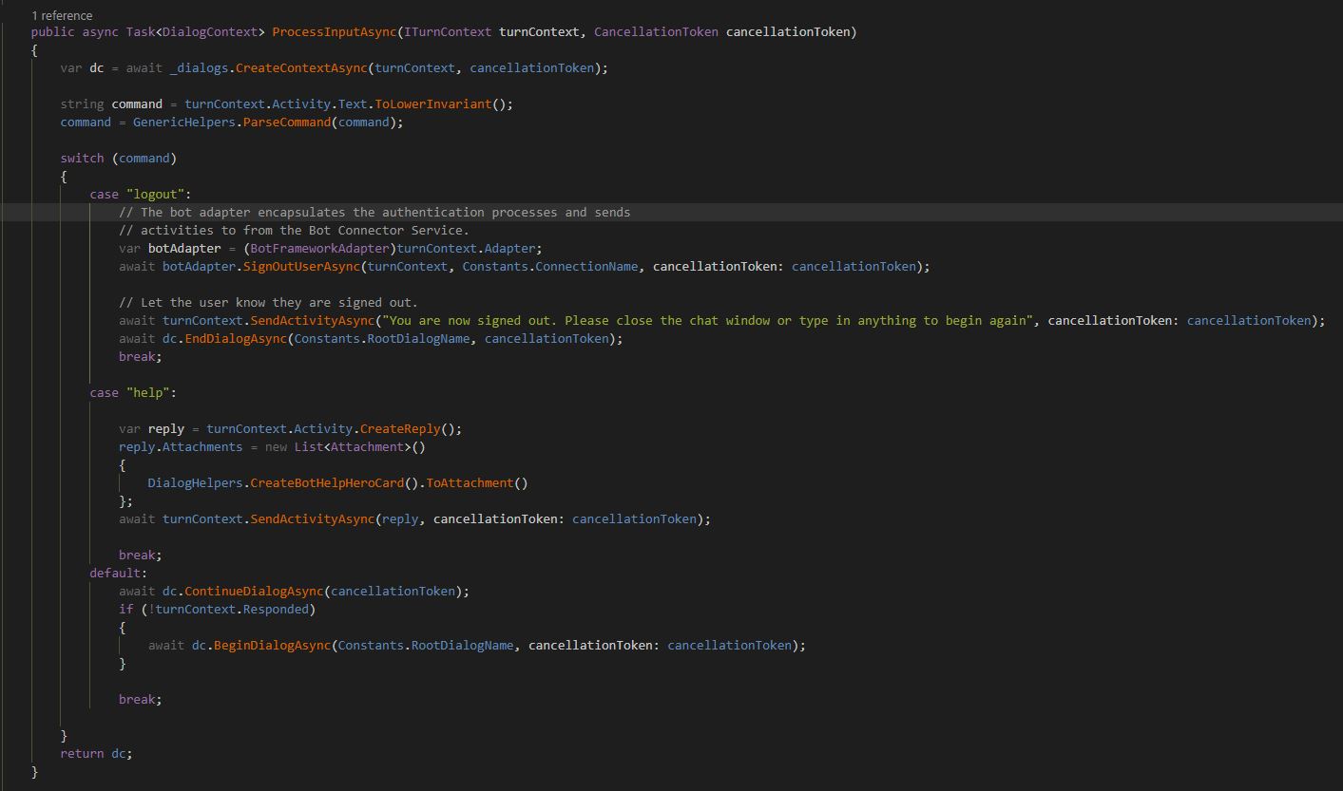This screenshot has width=1343, height=791.
Task: Click the comment "activities to from the Bot Connector Service"
Action: tap(294, 230)
